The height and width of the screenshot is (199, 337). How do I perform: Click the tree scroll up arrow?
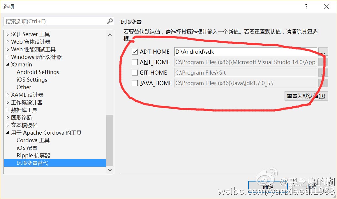pyautogui.click(x=110, y=35)
